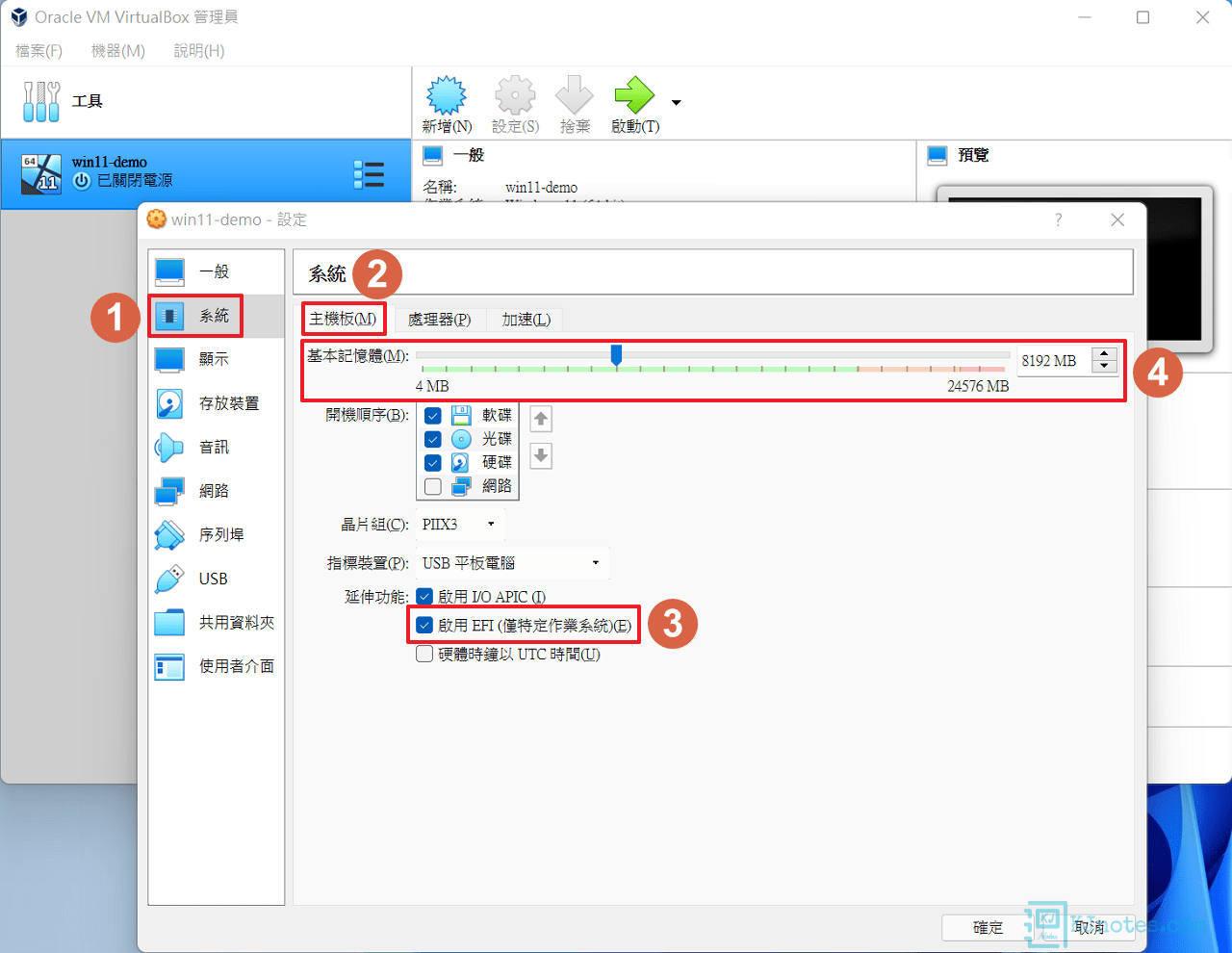Expand the 啟動(T) dropdown arrow
1232x953 pixels.
[x=676, y=102]
